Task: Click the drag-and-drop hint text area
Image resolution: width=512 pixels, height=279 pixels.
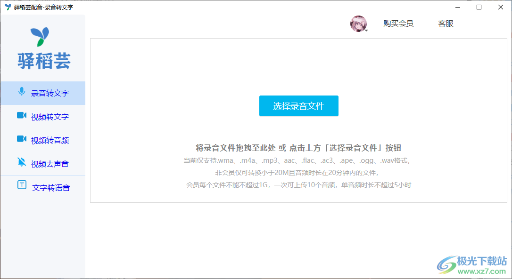Action: pos(298,148)
